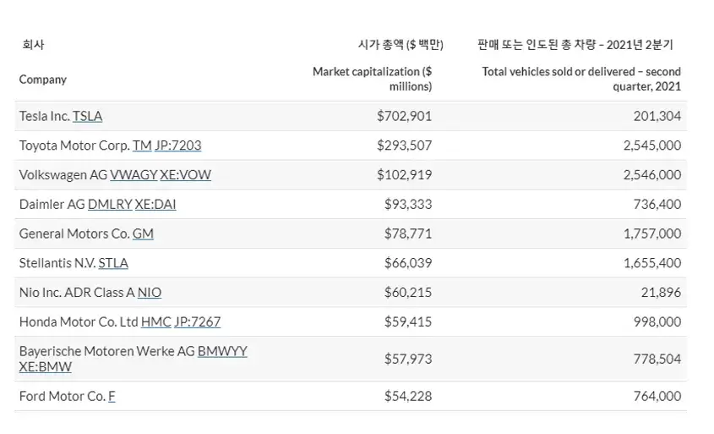This screenshot has height=434, width=714.
Task: Select Nio vehicles value 21,896
Action: point(661,293)
